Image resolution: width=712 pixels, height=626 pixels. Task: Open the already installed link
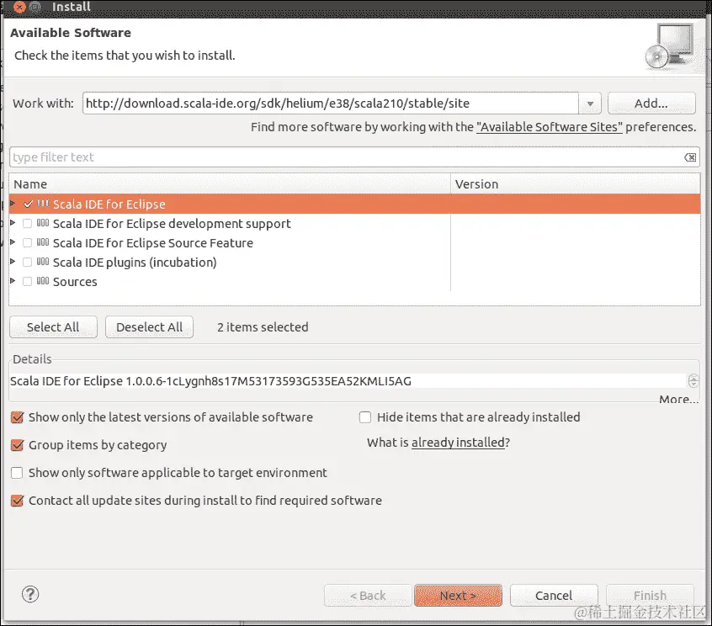tap(458, 443)
